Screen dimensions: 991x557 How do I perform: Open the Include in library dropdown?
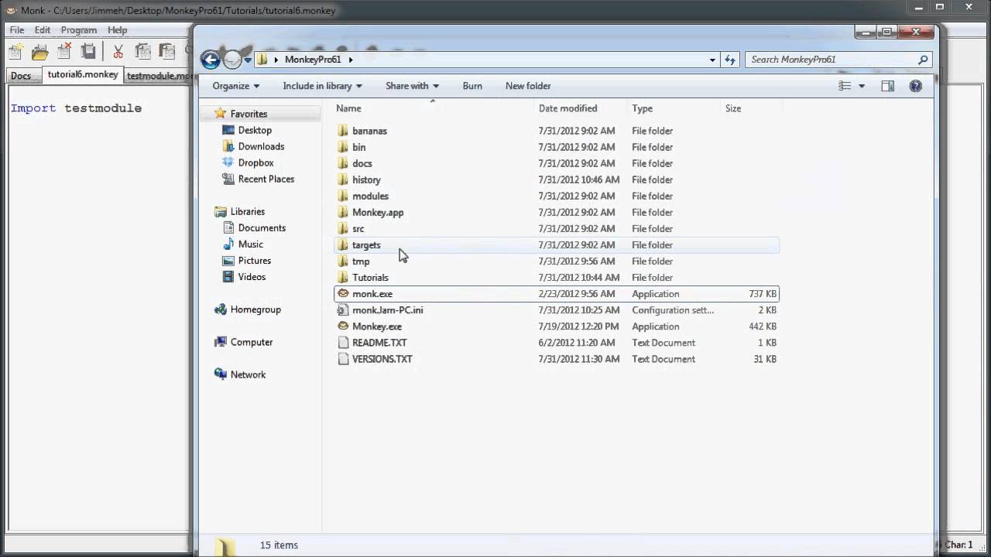322,86
